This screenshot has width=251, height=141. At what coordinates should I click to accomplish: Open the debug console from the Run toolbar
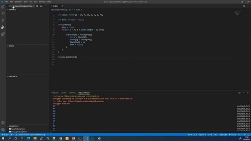pos(41,6)
